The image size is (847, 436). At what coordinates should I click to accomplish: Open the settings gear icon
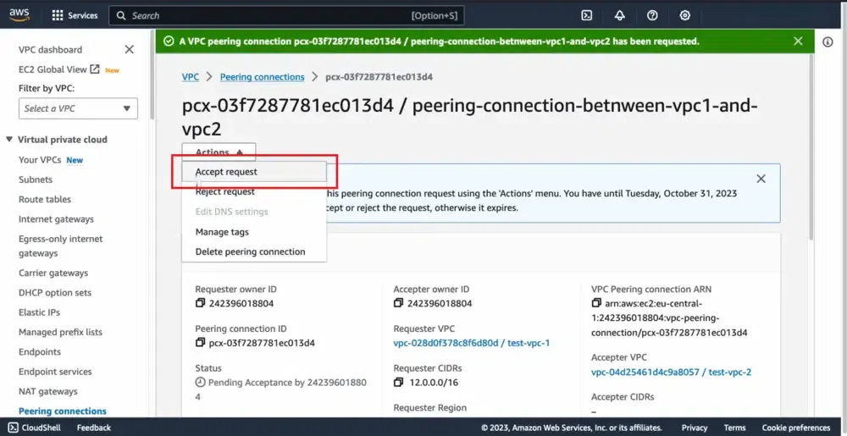685,15
